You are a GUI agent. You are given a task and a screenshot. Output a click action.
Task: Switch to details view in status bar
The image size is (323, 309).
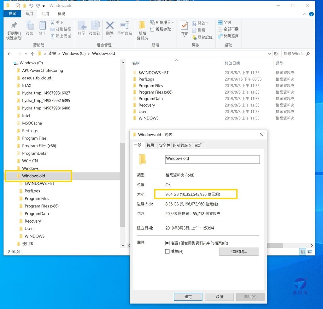coord(303,252)
